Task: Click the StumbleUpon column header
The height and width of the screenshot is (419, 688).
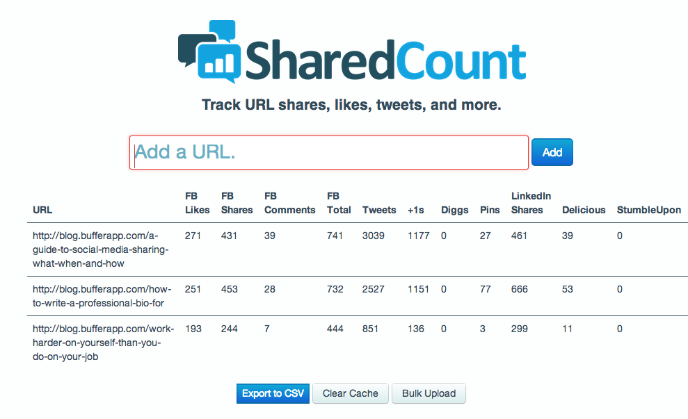Action: click(x=648, y=210)
